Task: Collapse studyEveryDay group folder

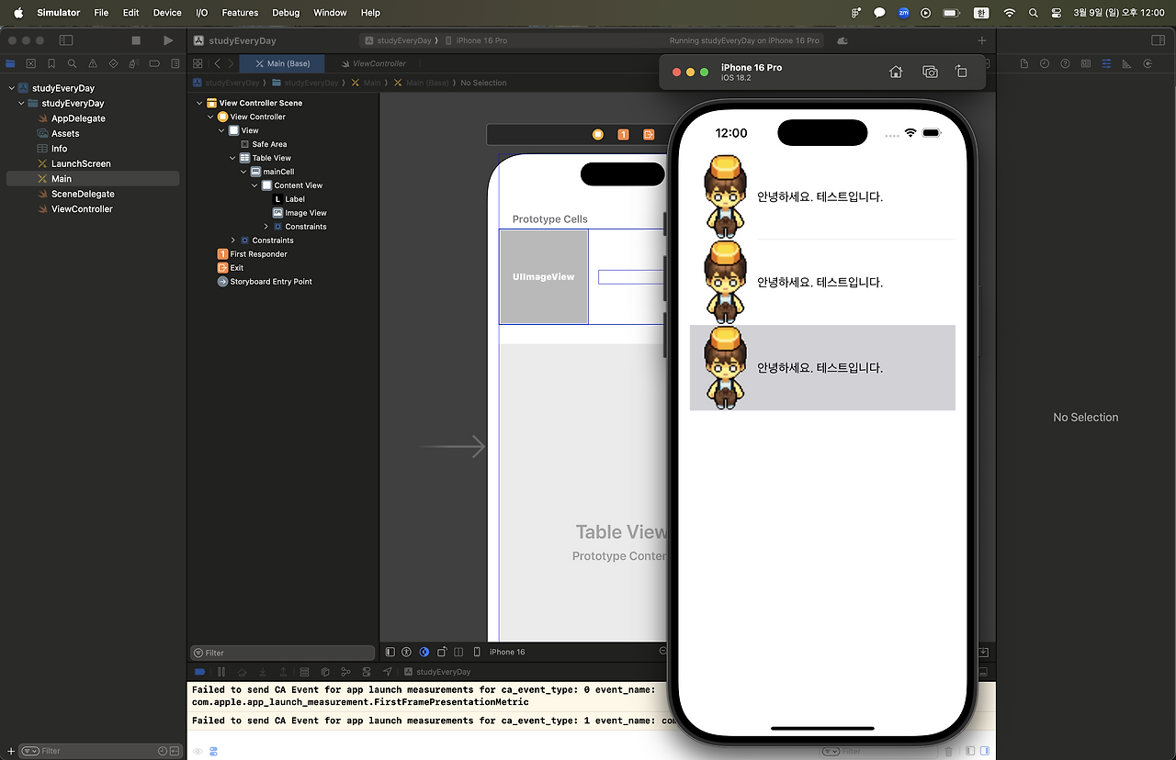Action: (21, 104)
